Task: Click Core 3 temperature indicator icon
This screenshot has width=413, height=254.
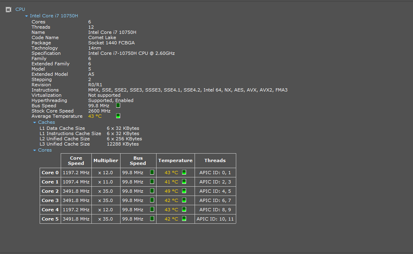Action: (x=184, y=200)
